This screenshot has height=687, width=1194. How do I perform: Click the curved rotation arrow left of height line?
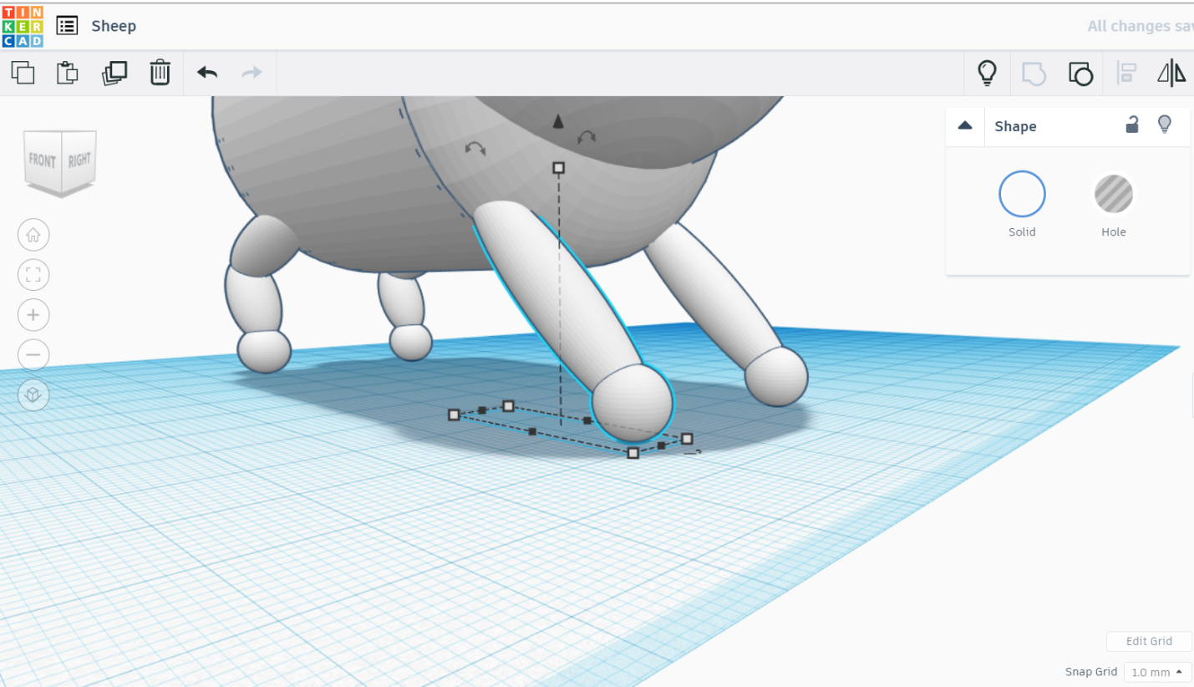tap(475, 149)
